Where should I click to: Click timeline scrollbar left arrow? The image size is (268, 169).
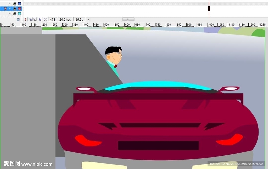(x=88, y=19)
